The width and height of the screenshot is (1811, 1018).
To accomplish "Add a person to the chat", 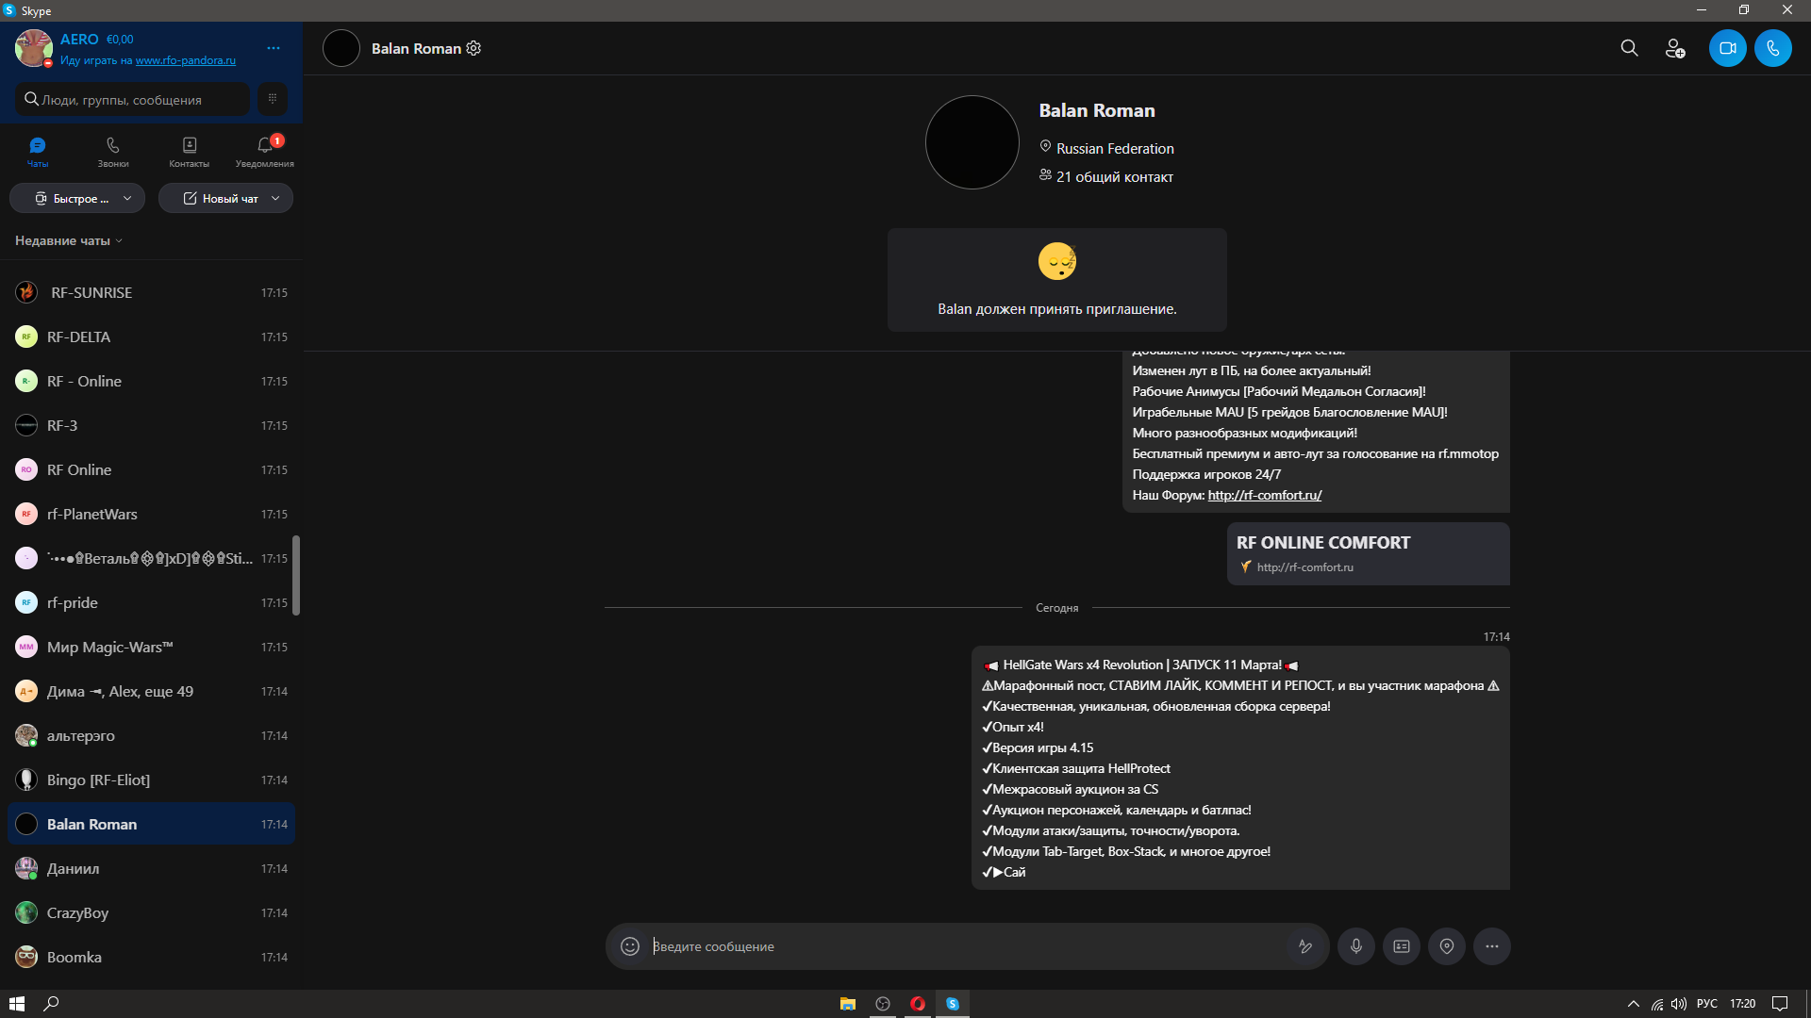I will point(1675,48).
